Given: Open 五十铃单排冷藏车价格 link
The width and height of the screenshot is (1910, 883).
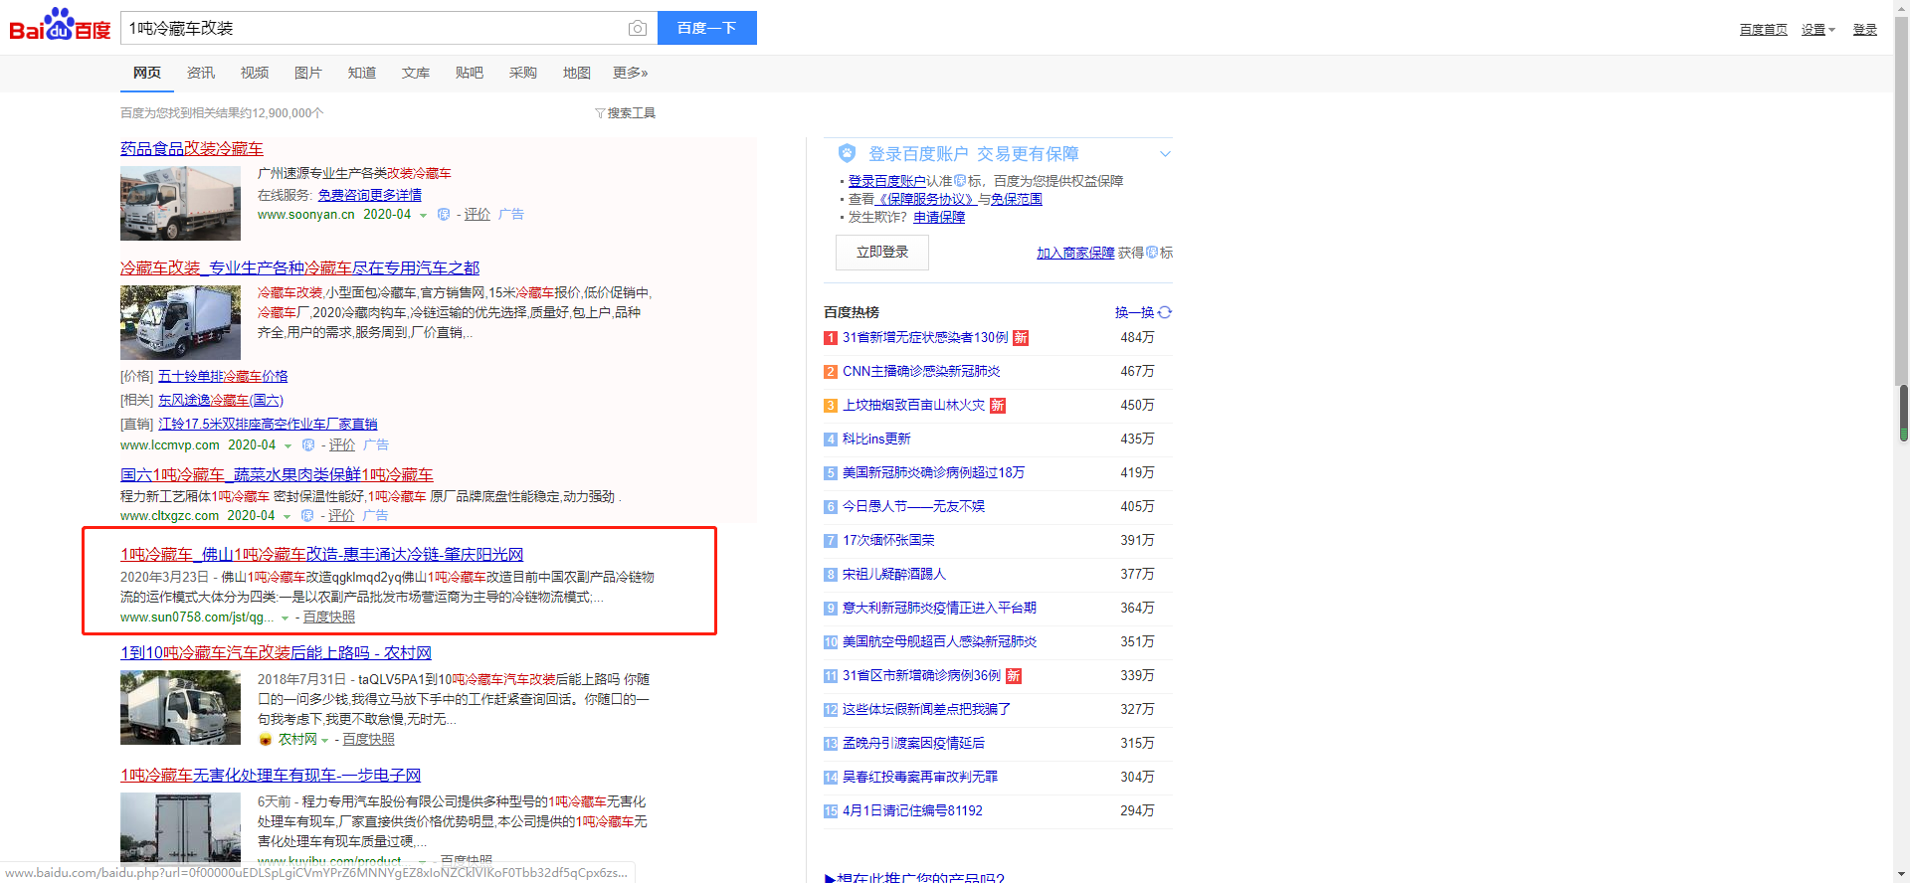Looking at the screenshot, I should click(x=223, y=376).
